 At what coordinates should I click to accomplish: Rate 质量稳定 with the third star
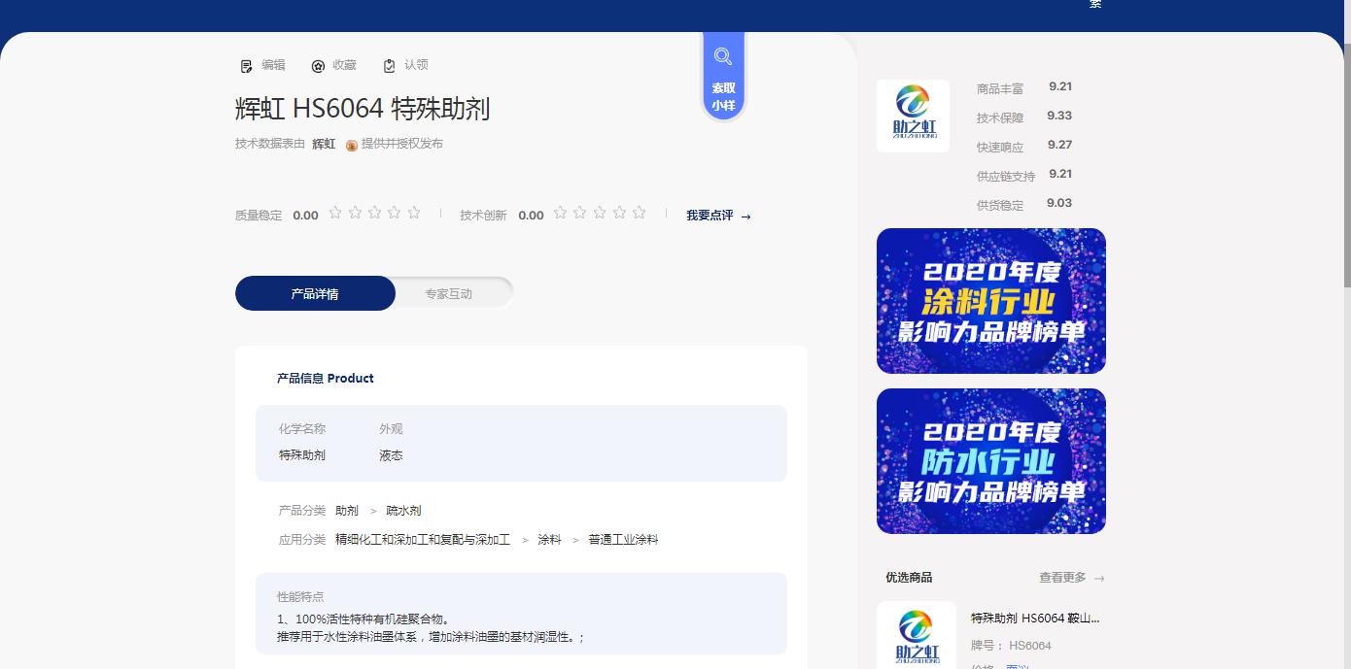[374, 213]
